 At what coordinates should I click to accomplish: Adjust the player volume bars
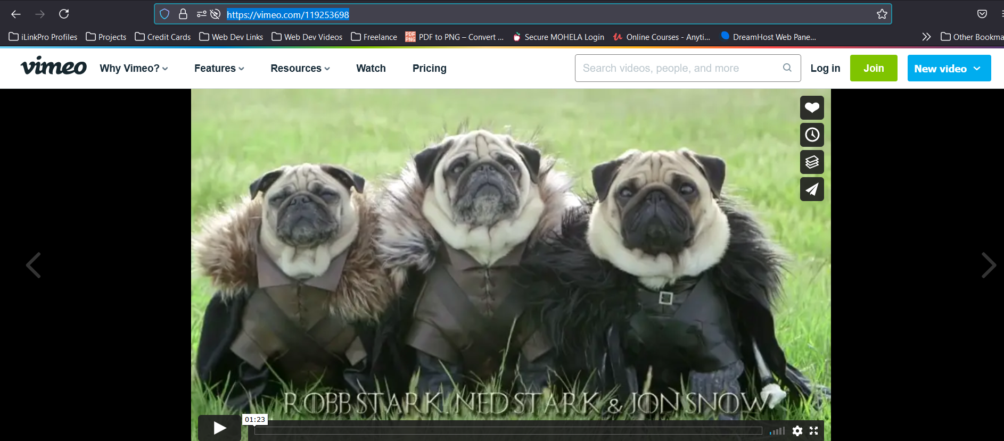[777, 431]
